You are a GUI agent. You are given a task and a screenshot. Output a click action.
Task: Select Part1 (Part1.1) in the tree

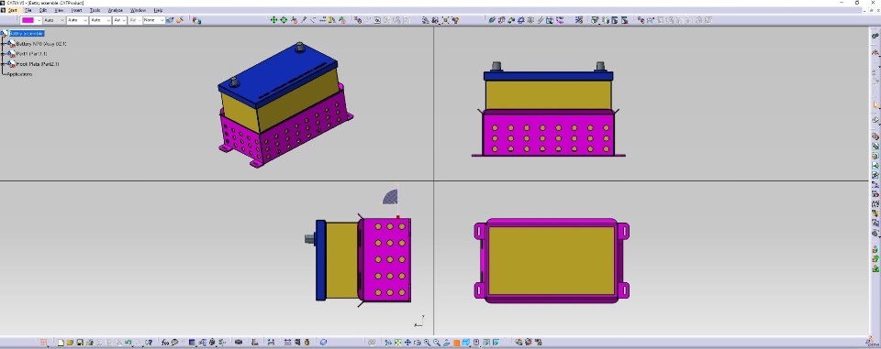point(31,54)
